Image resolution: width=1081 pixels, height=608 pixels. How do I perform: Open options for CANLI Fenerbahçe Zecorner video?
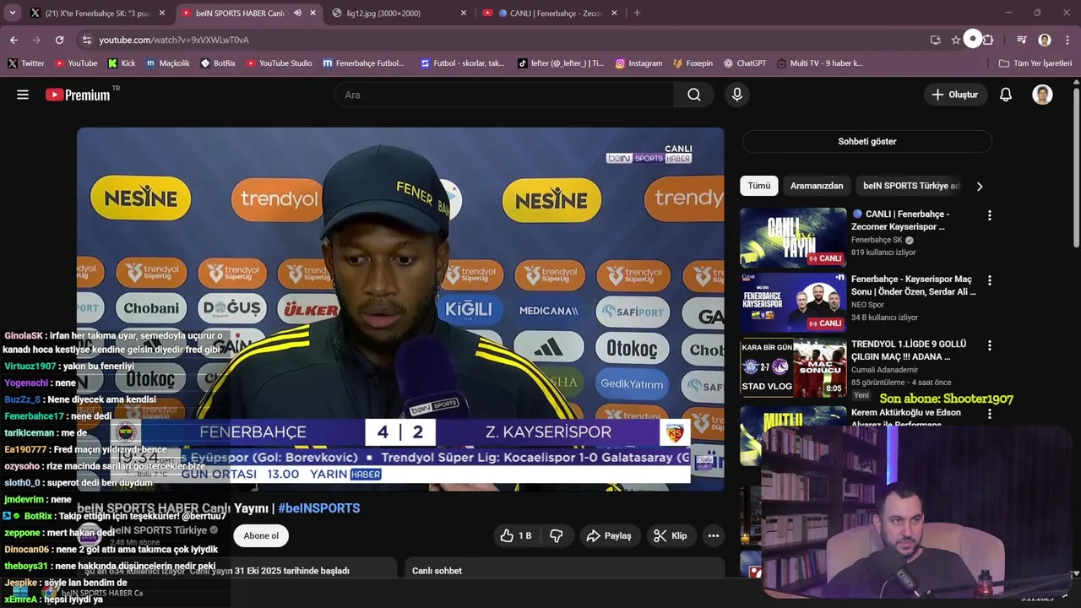pos(989,215)
